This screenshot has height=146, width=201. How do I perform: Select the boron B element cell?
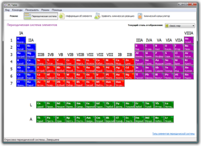139,47
